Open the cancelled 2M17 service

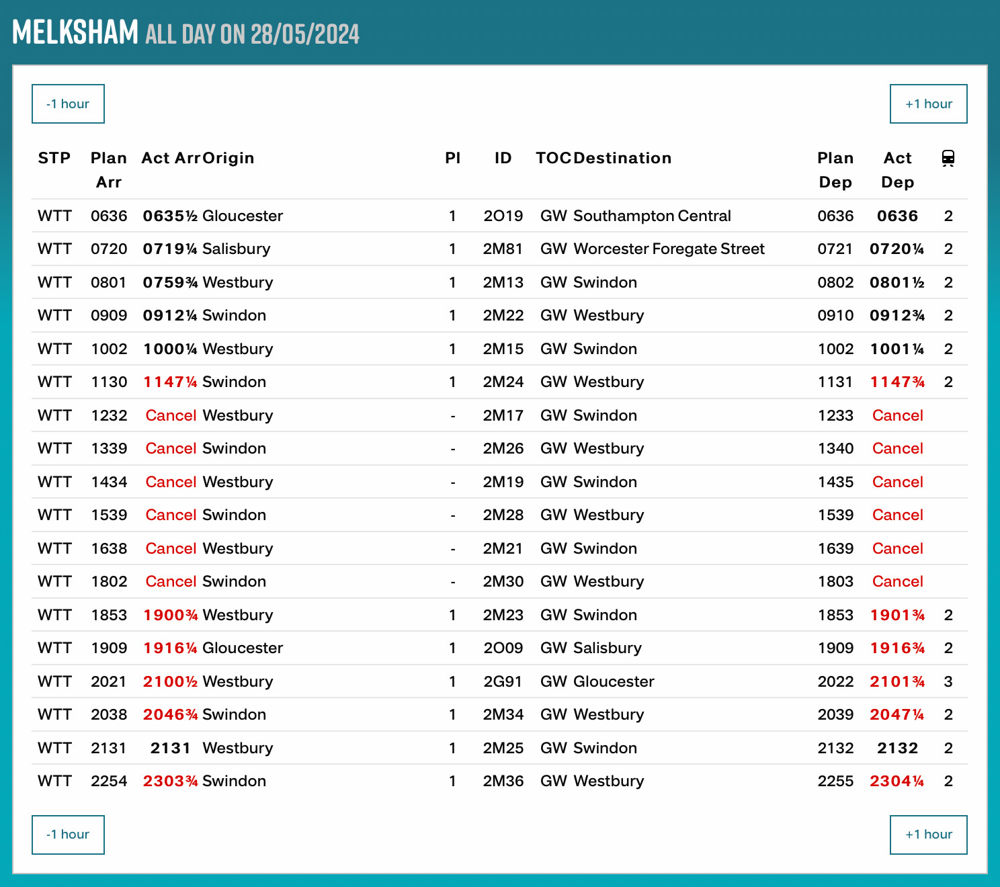(x=503, y=415)
